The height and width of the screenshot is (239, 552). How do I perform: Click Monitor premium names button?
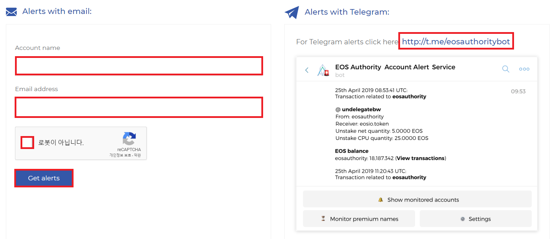(359, 218)
